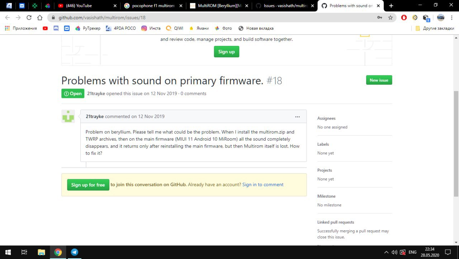This screenshot has width=459, height=259.
Task: Open the Windows Start menu
Action: pos(8,252)
